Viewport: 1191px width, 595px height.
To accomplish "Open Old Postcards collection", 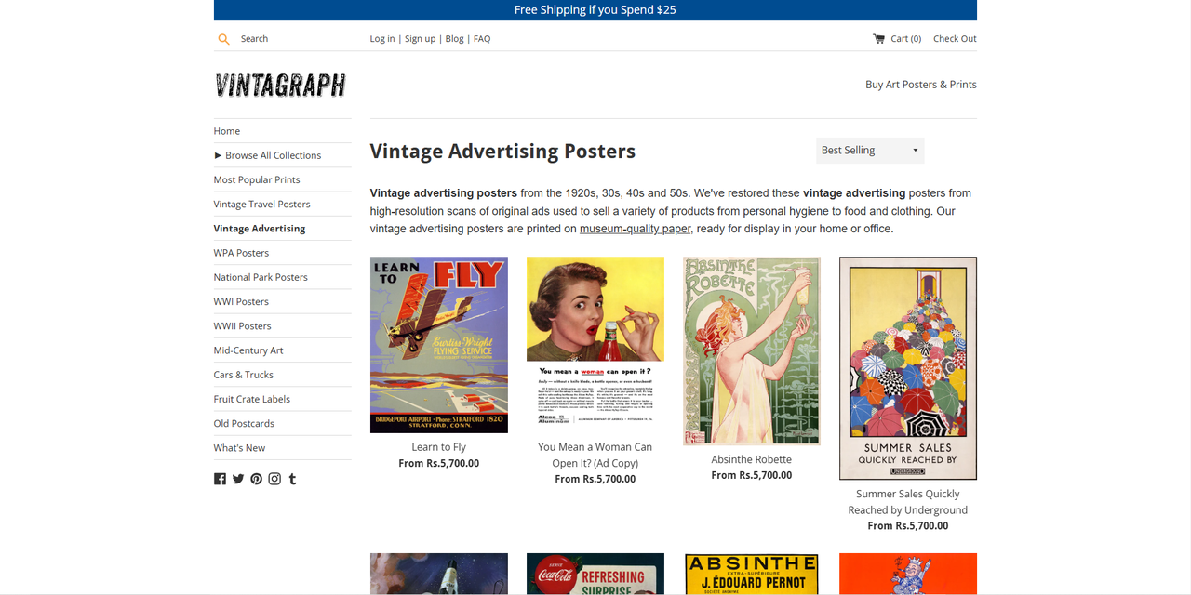I will coord(244,423).
